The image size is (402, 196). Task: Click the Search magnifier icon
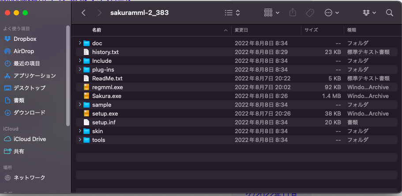click(390, 13)
